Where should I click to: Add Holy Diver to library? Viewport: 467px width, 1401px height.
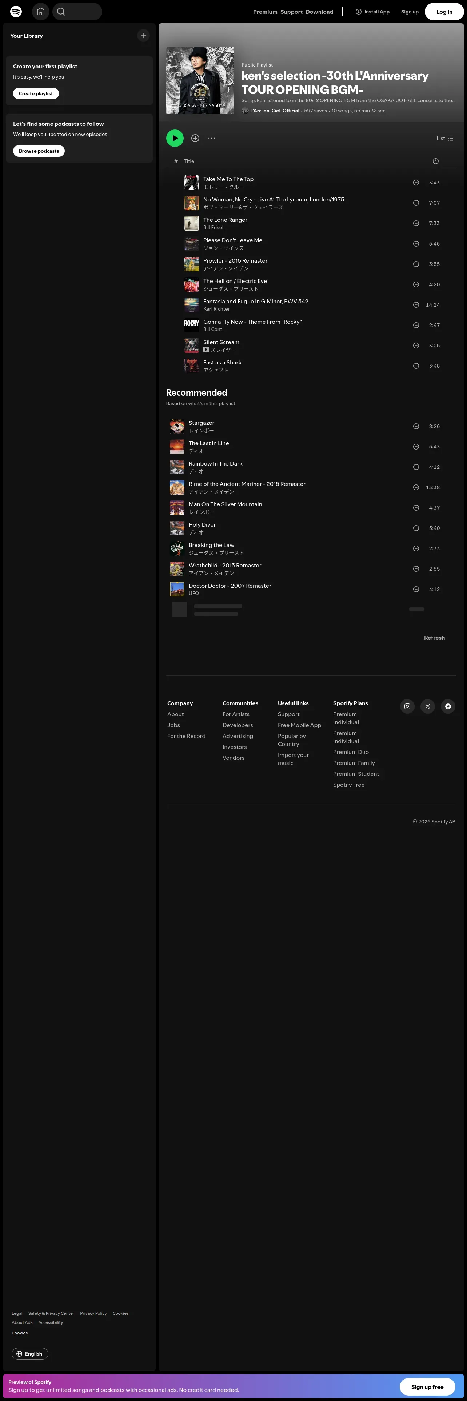pos(416,528)
